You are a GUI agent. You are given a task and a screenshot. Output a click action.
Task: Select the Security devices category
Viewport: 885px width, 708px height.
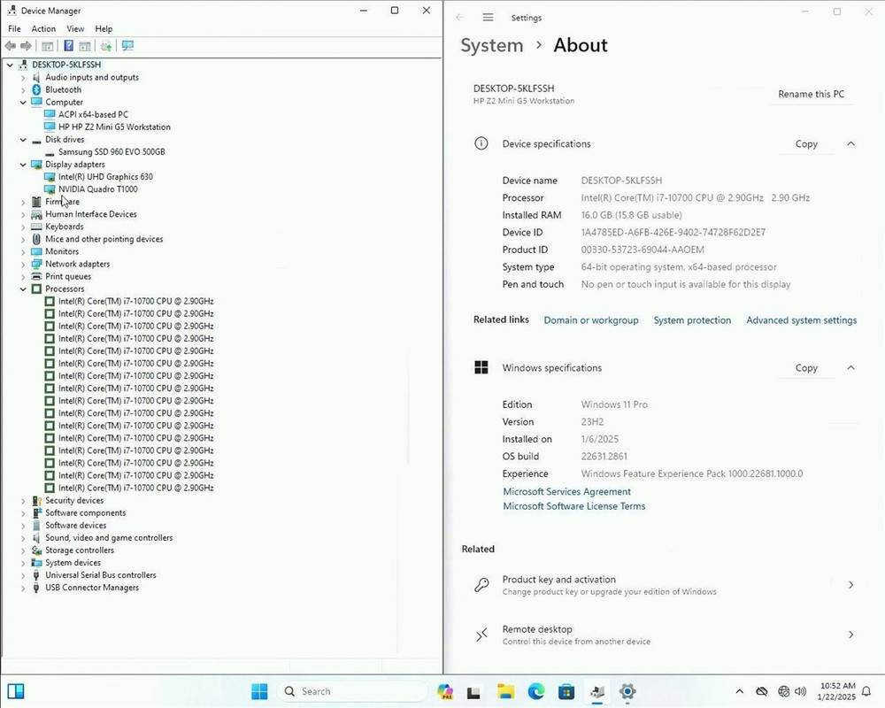tap(74, 500)
